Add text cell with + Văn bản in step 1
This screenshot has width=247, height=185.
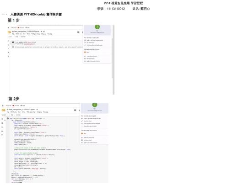[22, 37]
